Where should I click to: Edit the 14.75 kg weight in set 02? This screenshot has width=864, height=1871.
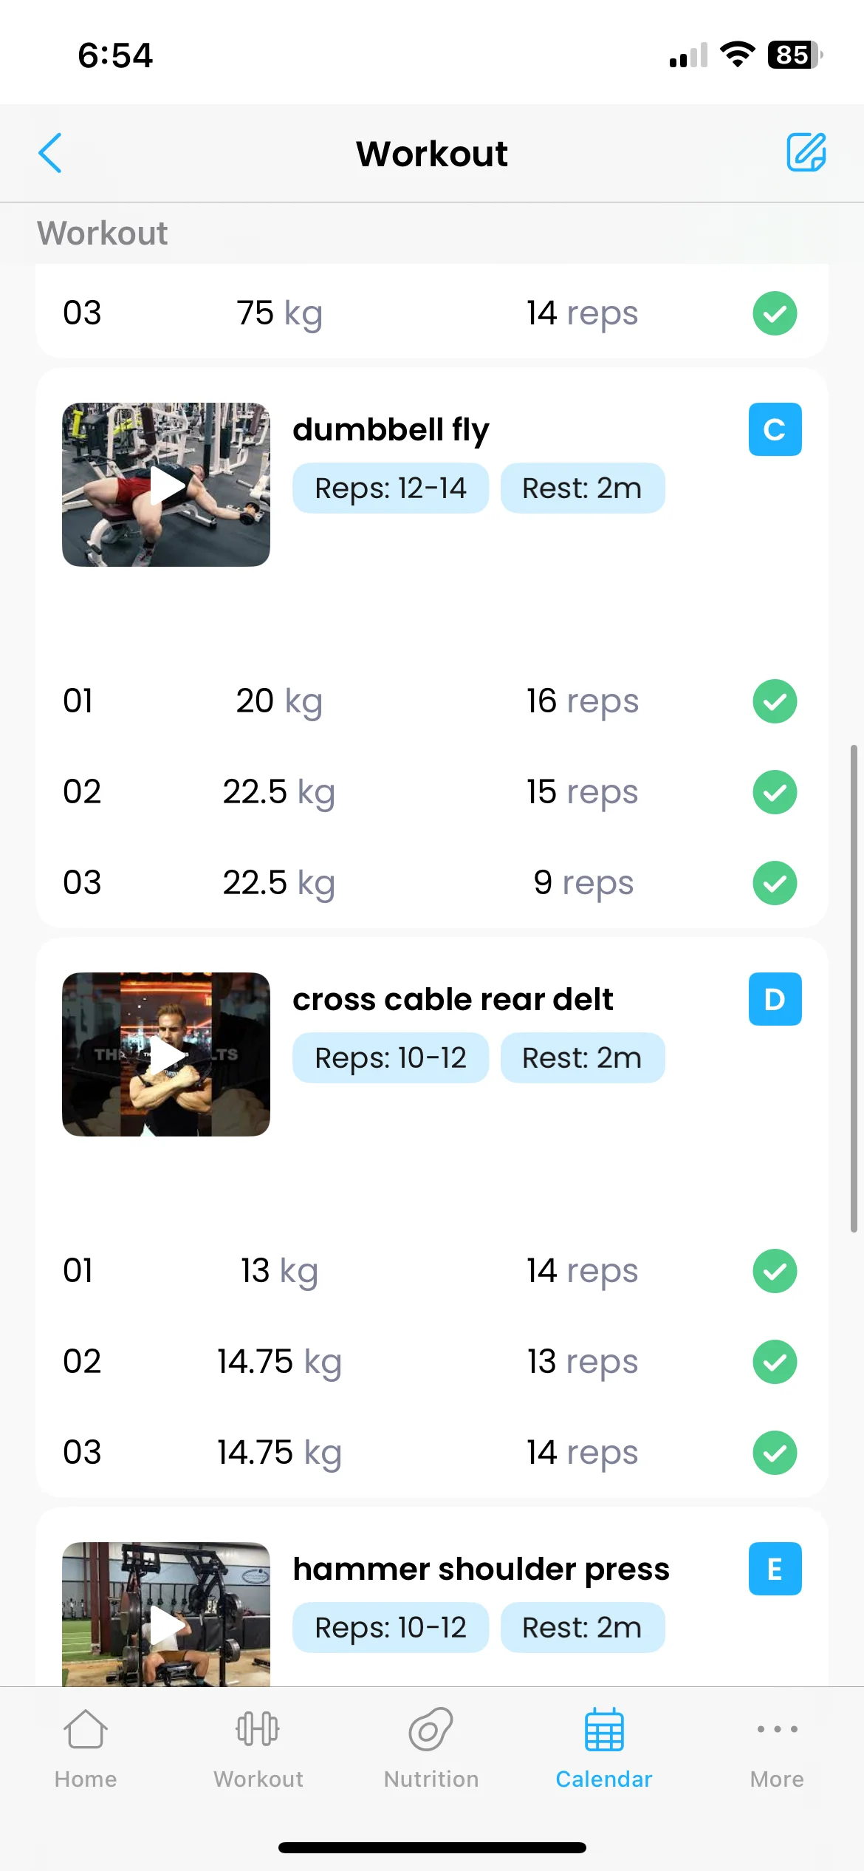(279, 1362)
